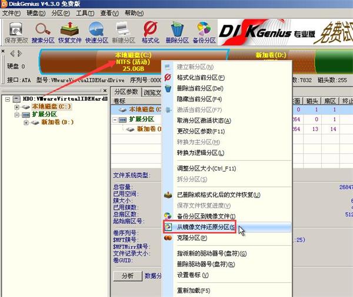
Task: Click recovery icon beside 已删除或格式化后的文件恢复
Action: (168, 194)
